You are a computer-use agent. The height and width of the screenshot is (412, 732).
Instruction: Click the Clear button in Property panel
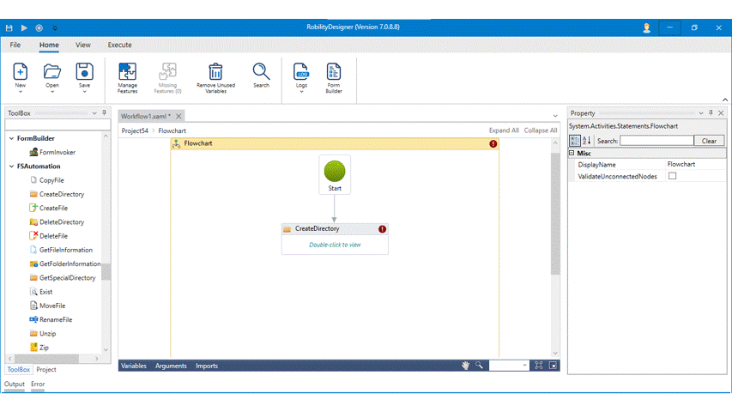[x=709, y=141]
